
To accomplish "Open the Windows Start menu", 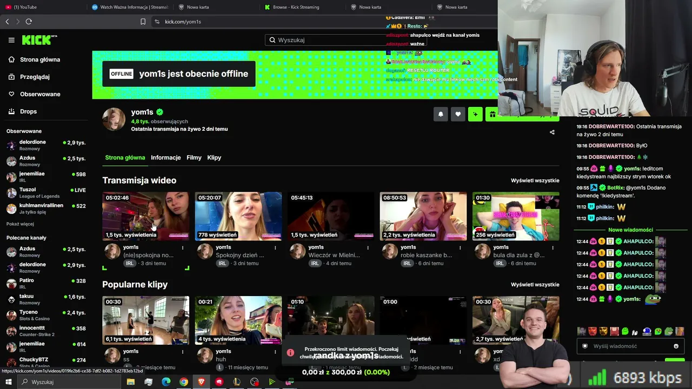I will [x=9, y=382].
